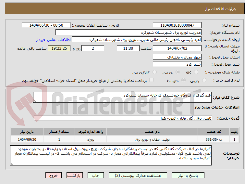This screenshot has height=184, width=245.
Task: Click the پاسخ به نیاز button
Action: (x=188, y=176)
